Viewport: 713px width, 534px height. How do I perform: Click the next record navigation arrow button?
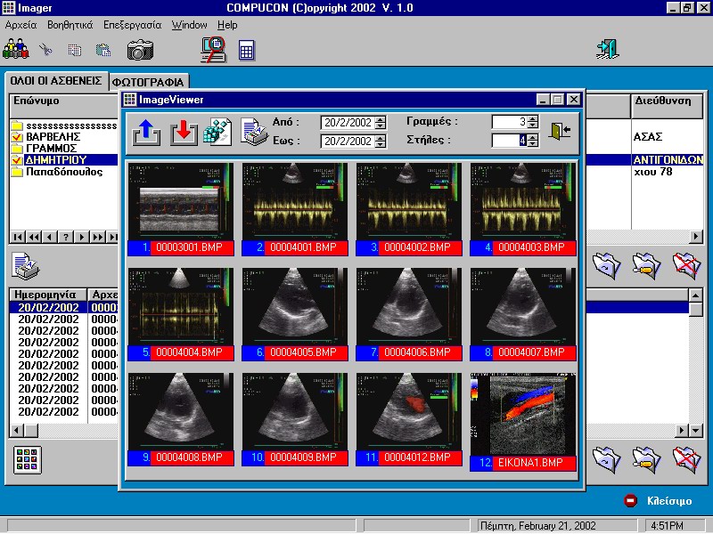[82, 237]
